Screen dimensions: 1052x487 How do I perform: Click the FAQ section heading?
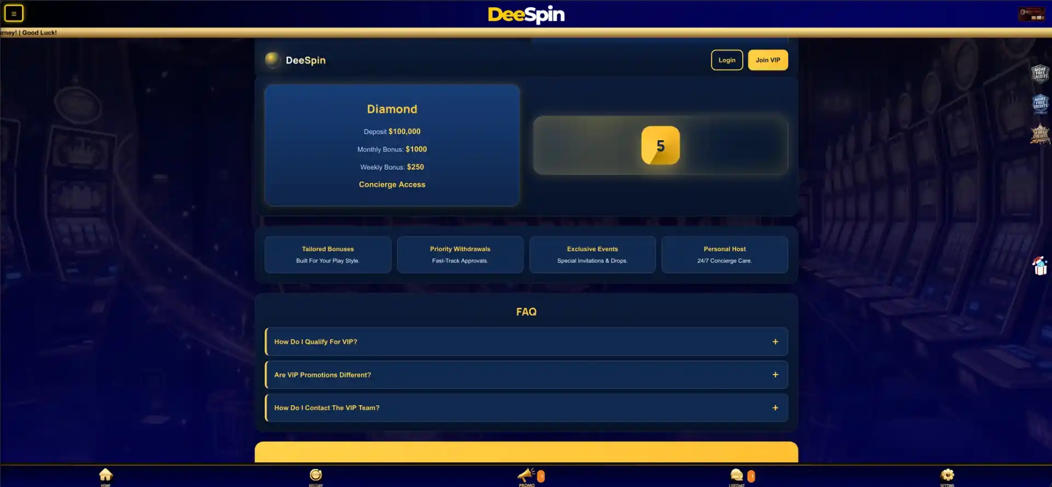pyautogui.click(x=527, y=312)
